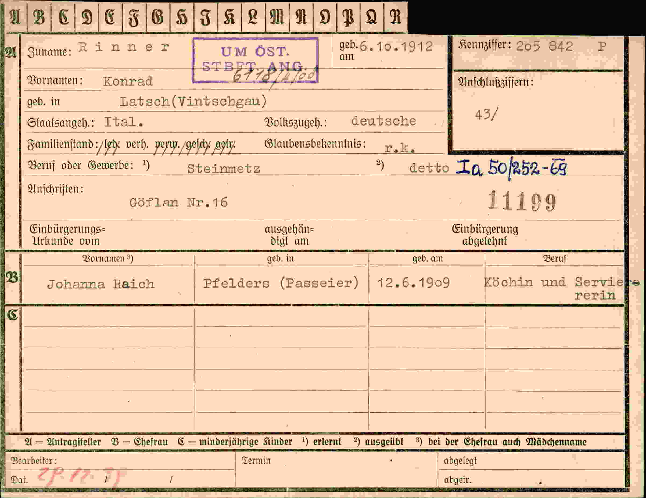Select the "Staatsangeh.:" label
Image resolution: width=646 pixels, height=498 pixels.
[x=61, y=123]
